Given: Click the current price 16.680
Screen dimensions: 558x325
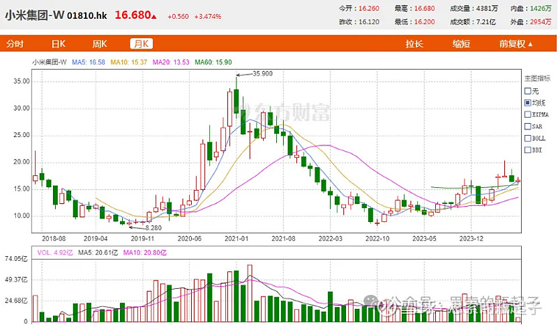Looking at the screenshot, I should [133, 15].
